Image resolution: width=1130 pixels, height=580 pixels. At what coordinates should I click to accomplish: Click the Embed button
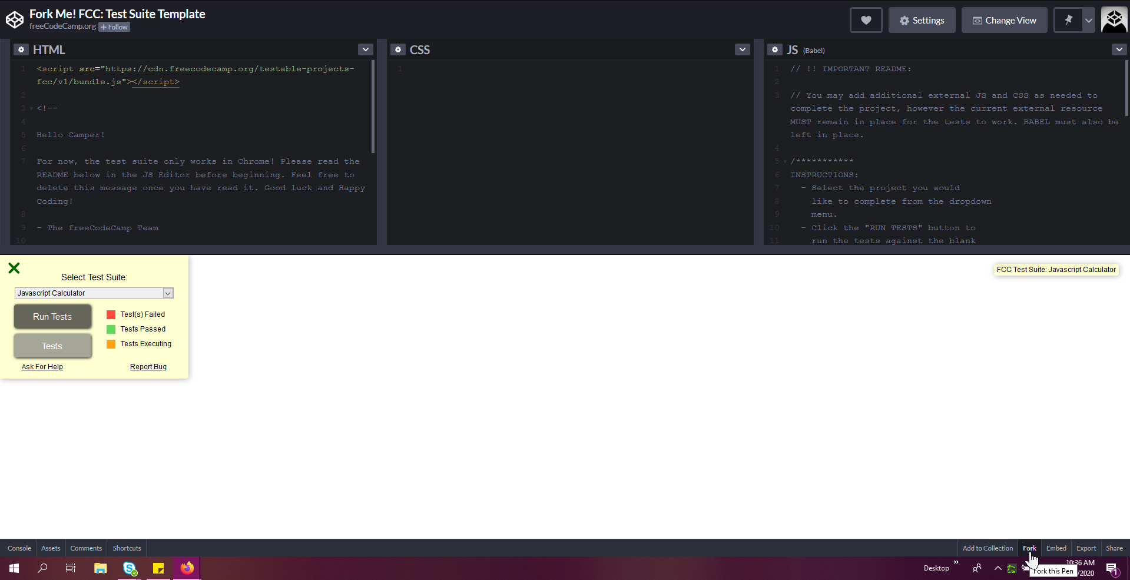[1056, 548]
